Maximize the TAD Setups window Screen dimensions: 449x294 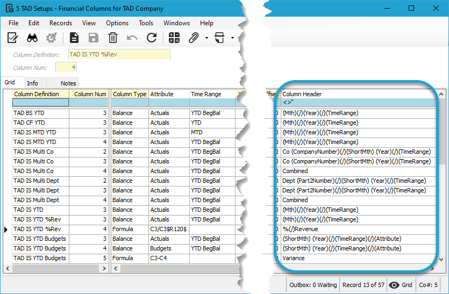[411, 8]
